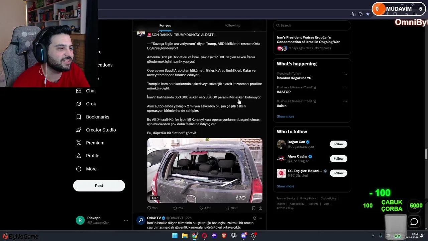Image resolution: width=428 pixels, height=241 pixels.
Task: Open Imprint footer link
Action: (281, 204)
